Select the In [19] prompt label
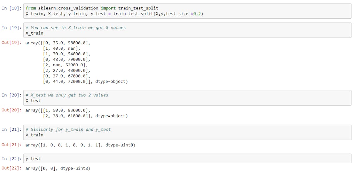 11,28
